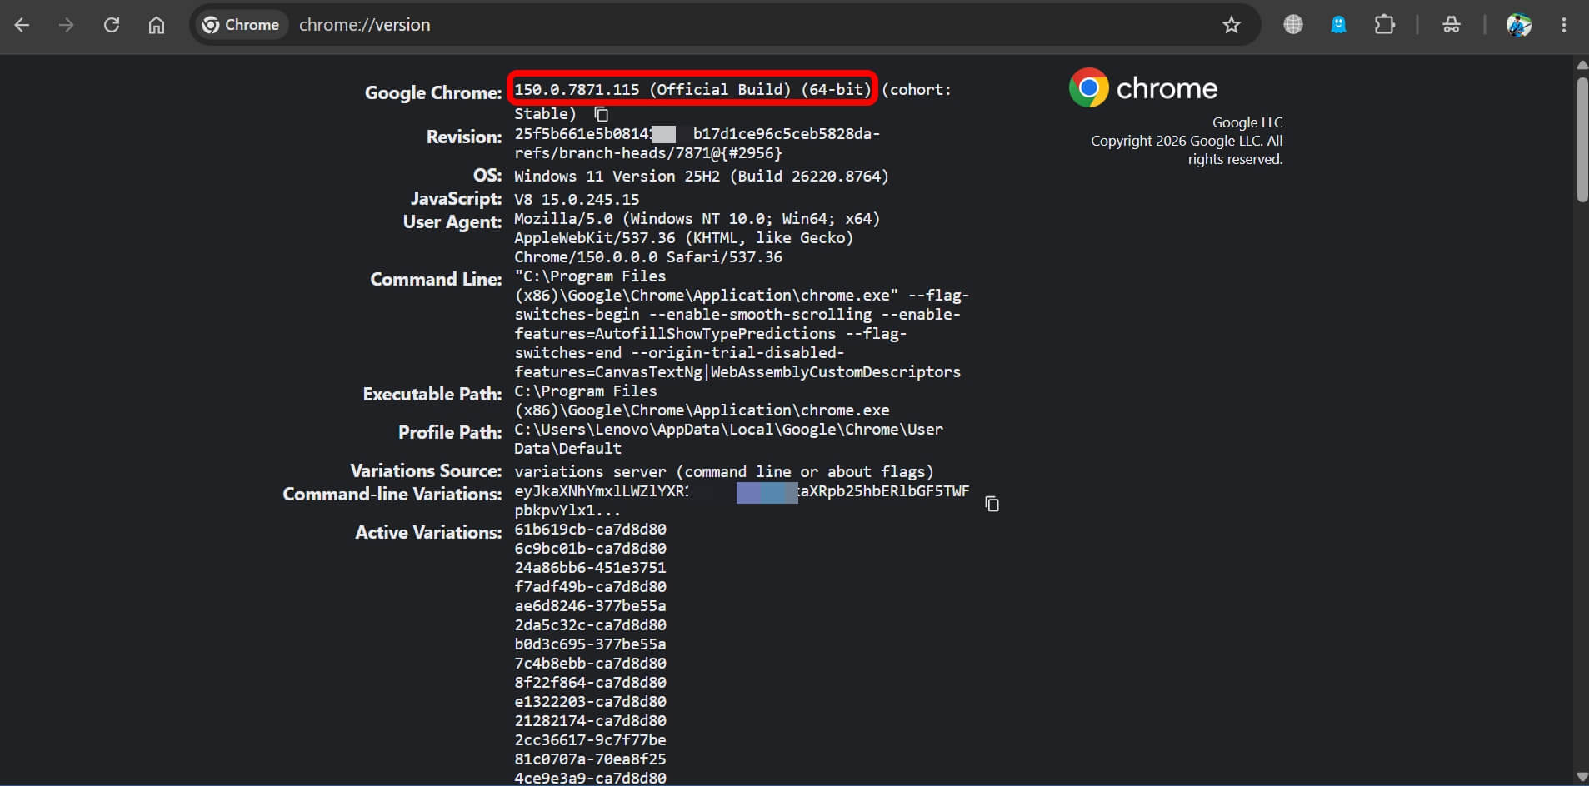Click the Profile Path label
The width and height of the screenshot is (1589, 786).
(x=450, y=432)
